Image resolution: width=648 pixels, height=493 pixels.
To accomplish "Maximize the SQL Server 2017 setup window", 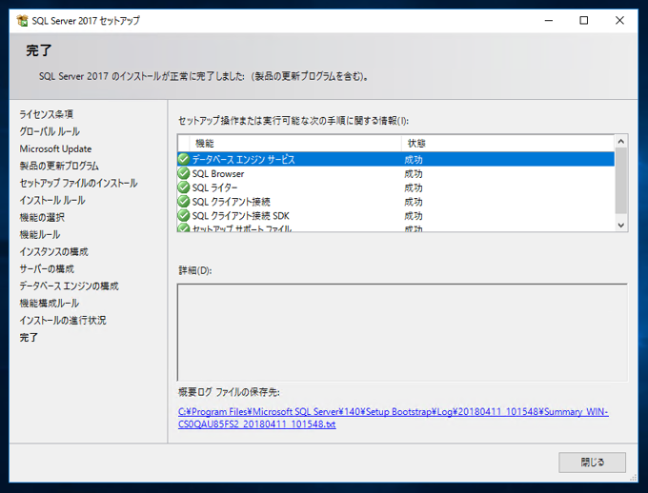I will click(583, 20).
